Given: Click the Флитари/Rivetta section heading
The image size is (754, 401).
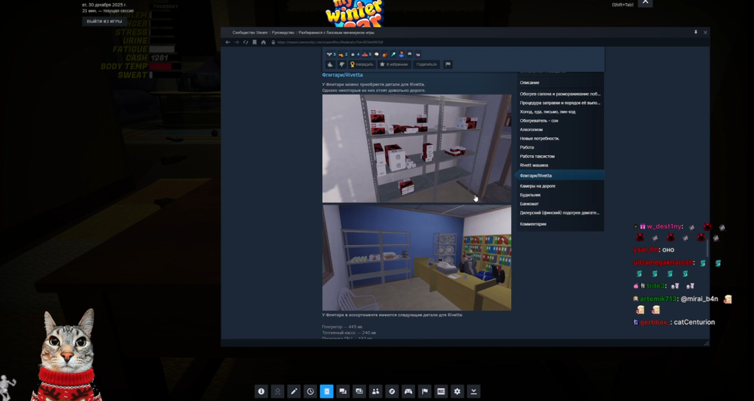Looking at the screenshot, I should pos(342,75).
